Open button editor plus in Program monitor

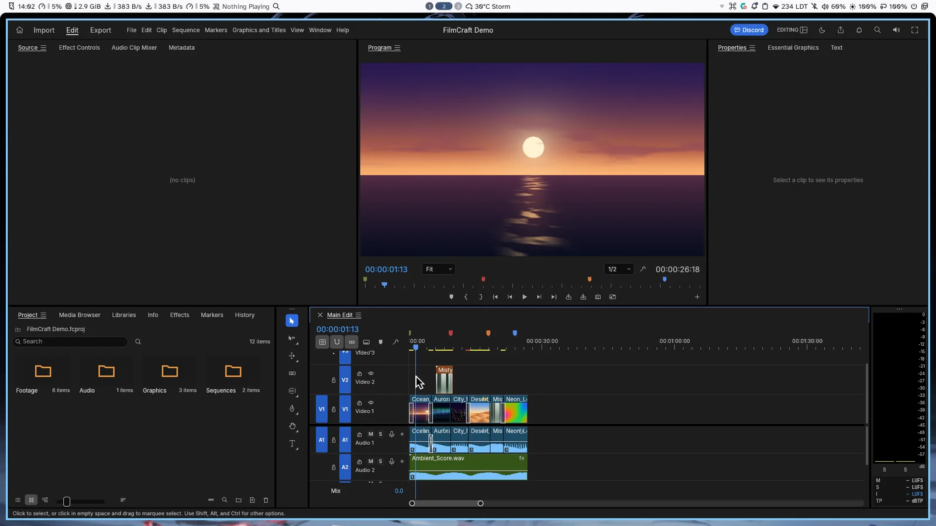click(697, 297)
